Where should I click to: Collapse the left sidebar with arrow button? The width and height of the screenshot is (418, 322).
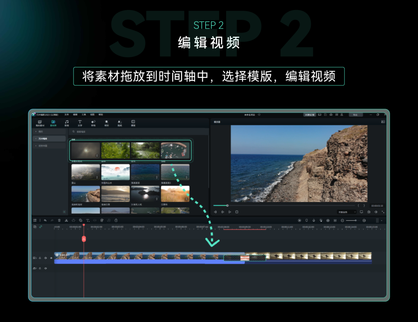(x=64, y=212)
